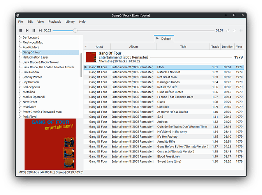The height and width of the screenshot is (195, 262).
Task: Stop playback with the stop button
Action: pos(21,30)
